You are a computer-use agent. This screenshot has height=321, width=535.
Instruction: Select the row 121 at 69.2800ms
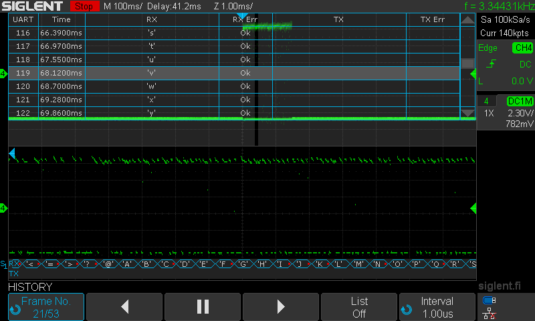[234, 100]
